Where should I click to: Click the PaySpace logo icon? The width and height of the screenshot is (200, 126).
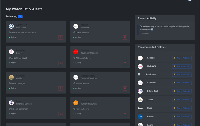click(x=140, y=74)
